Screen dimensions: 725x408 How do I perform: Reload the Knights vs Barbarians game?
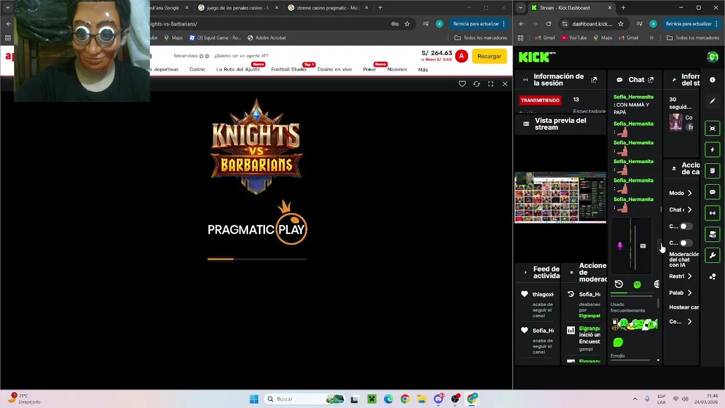tap(476, 84)
